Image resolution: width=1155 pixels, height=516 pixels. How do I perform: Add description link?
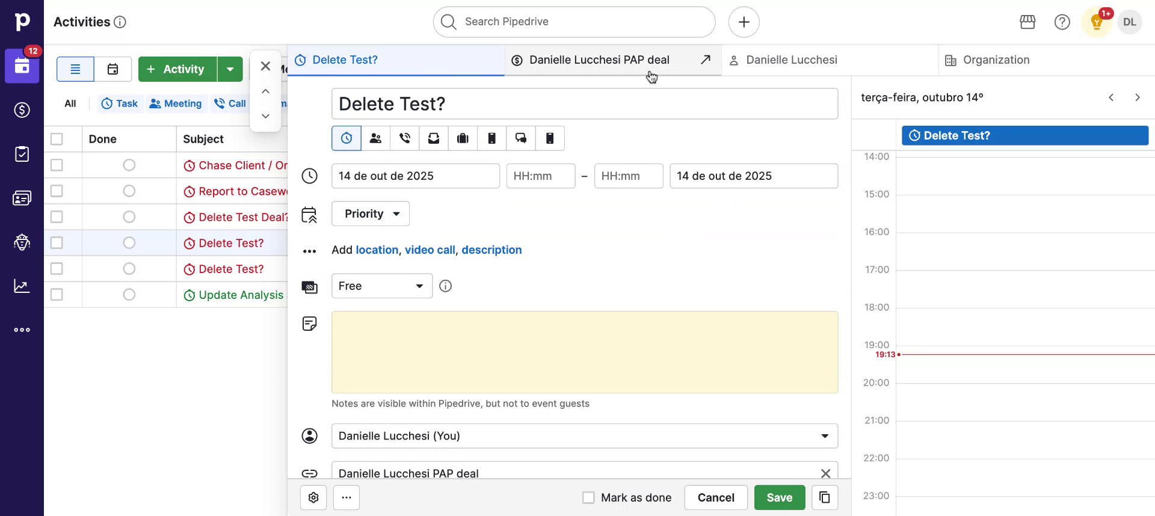click(x=491, y=250)
